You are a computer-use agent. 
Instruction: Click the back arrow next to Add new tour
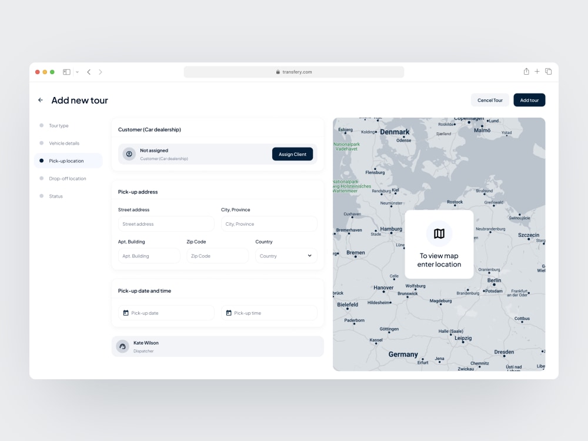[40, 100]
